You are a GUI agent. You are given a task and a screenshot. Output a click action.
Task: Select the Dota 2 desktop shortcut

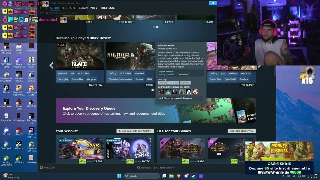click(x=19, y=131)
